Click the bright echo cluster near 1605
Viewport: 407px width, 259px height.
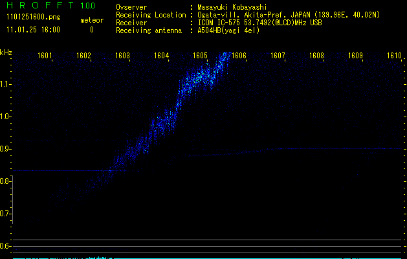click(200, 76)
